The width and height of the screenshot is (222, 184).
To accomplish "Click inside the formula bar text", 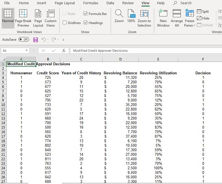I will tap(100, 51).
